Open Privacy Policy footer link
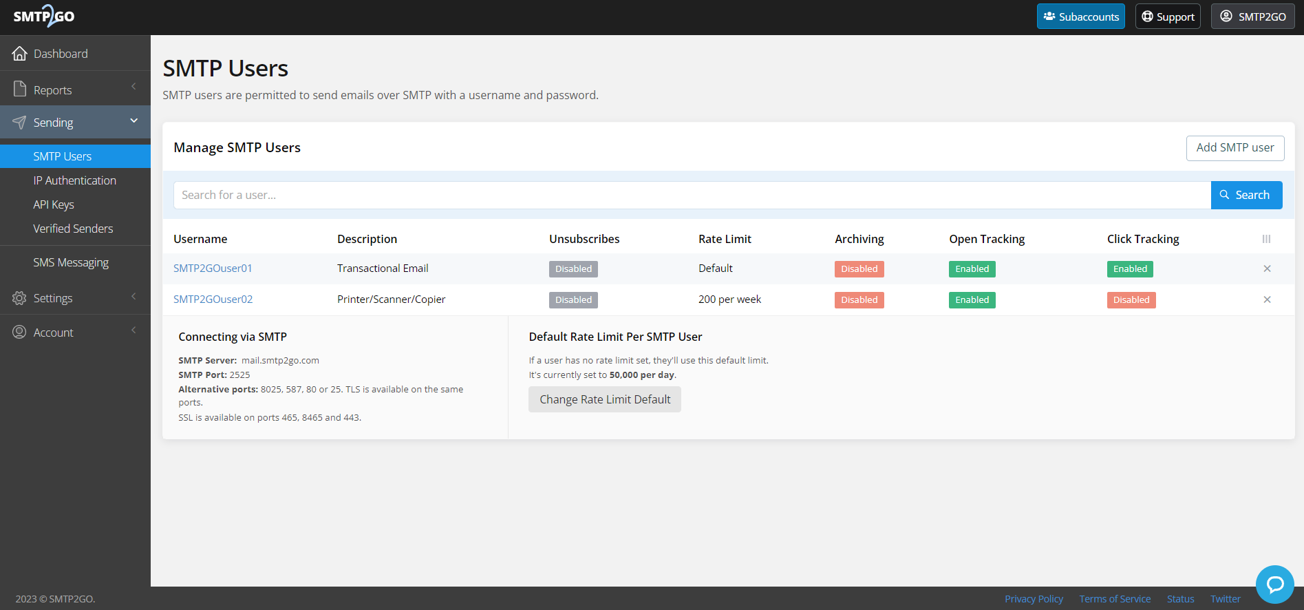 pos(1034,599)
